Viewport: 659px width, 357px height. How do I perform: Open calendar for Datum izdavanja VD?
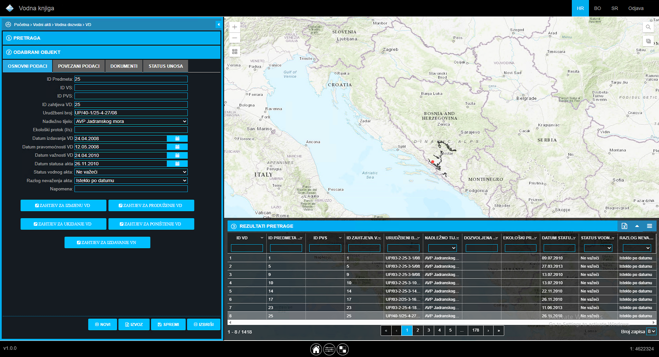[177, 138]
